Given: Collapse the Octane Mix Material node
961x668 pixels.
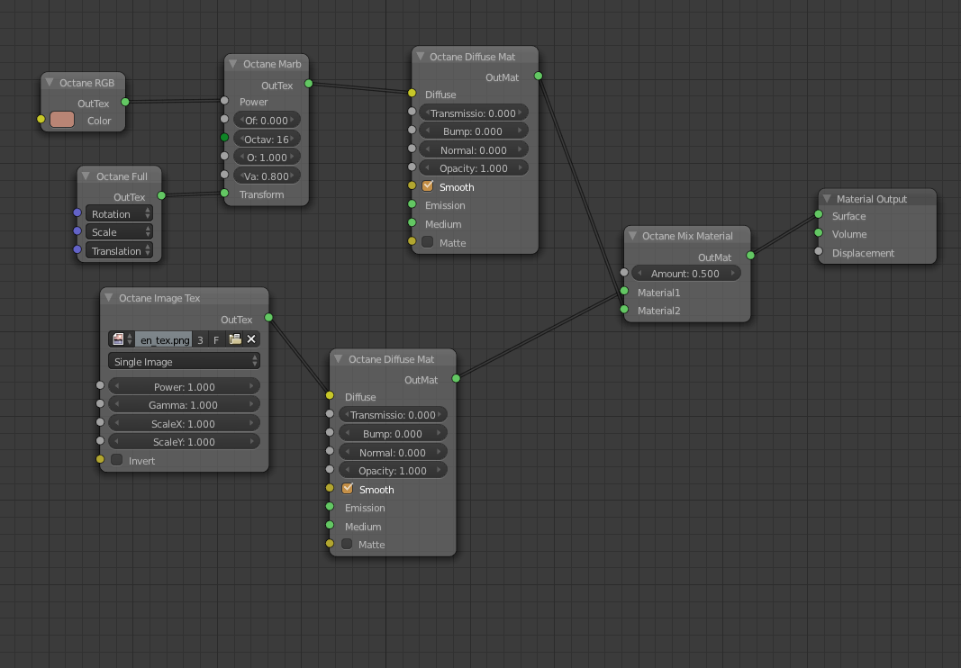Looking at the screenshot, I should coord(632,236).
